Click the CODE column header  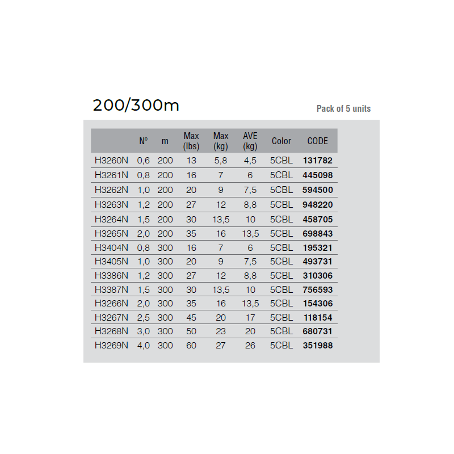click(x=318, y=141)
